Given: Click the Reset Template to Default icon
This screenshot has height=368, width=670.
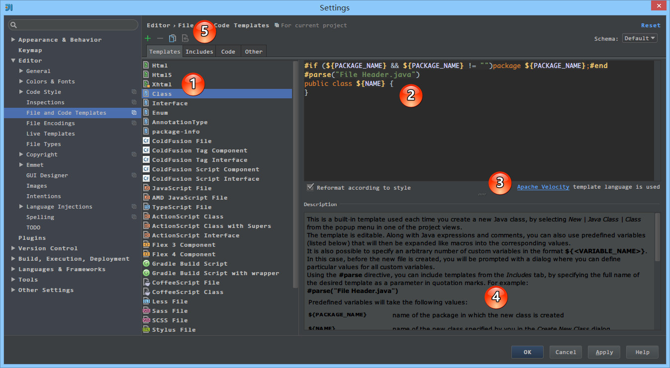Looking at the screenshot, I should pyautogui.click(x=185, y=38).
